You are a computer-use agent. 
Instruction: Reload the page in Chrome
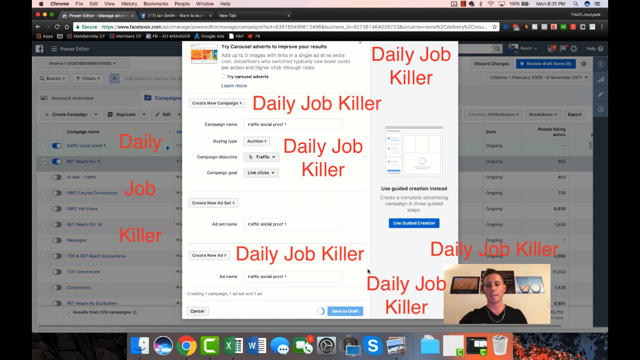coord(57,27)
